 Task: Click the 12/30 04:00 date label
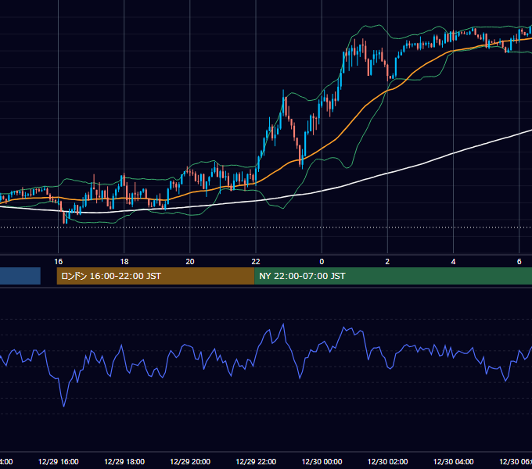[453, 461]
